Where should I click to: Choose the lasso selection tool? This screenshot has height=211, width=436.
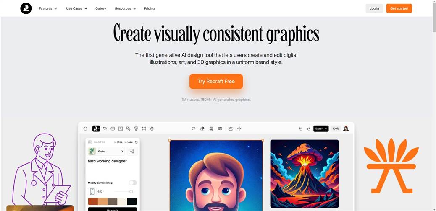tap(193, 129)
